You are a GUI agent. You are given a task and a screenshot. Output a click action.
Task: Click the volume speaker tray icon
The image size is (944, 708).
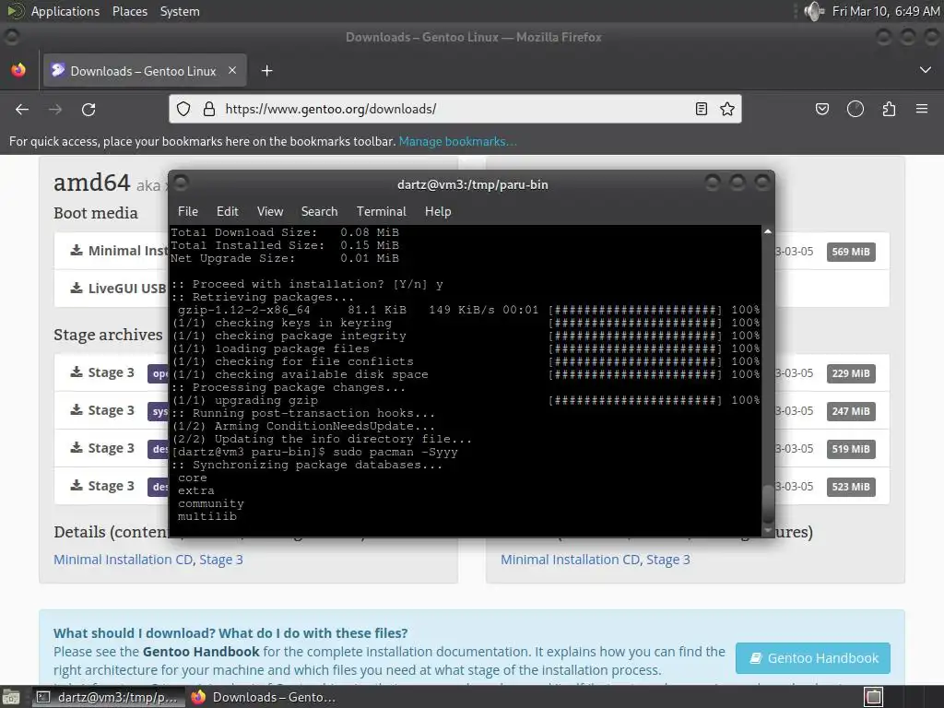(x=814, y=11)
